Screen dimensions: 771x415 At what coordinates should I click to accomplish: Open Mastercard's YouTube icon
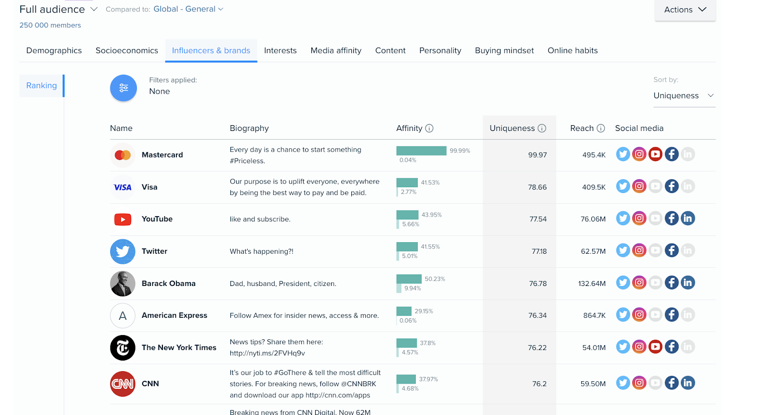655,154
